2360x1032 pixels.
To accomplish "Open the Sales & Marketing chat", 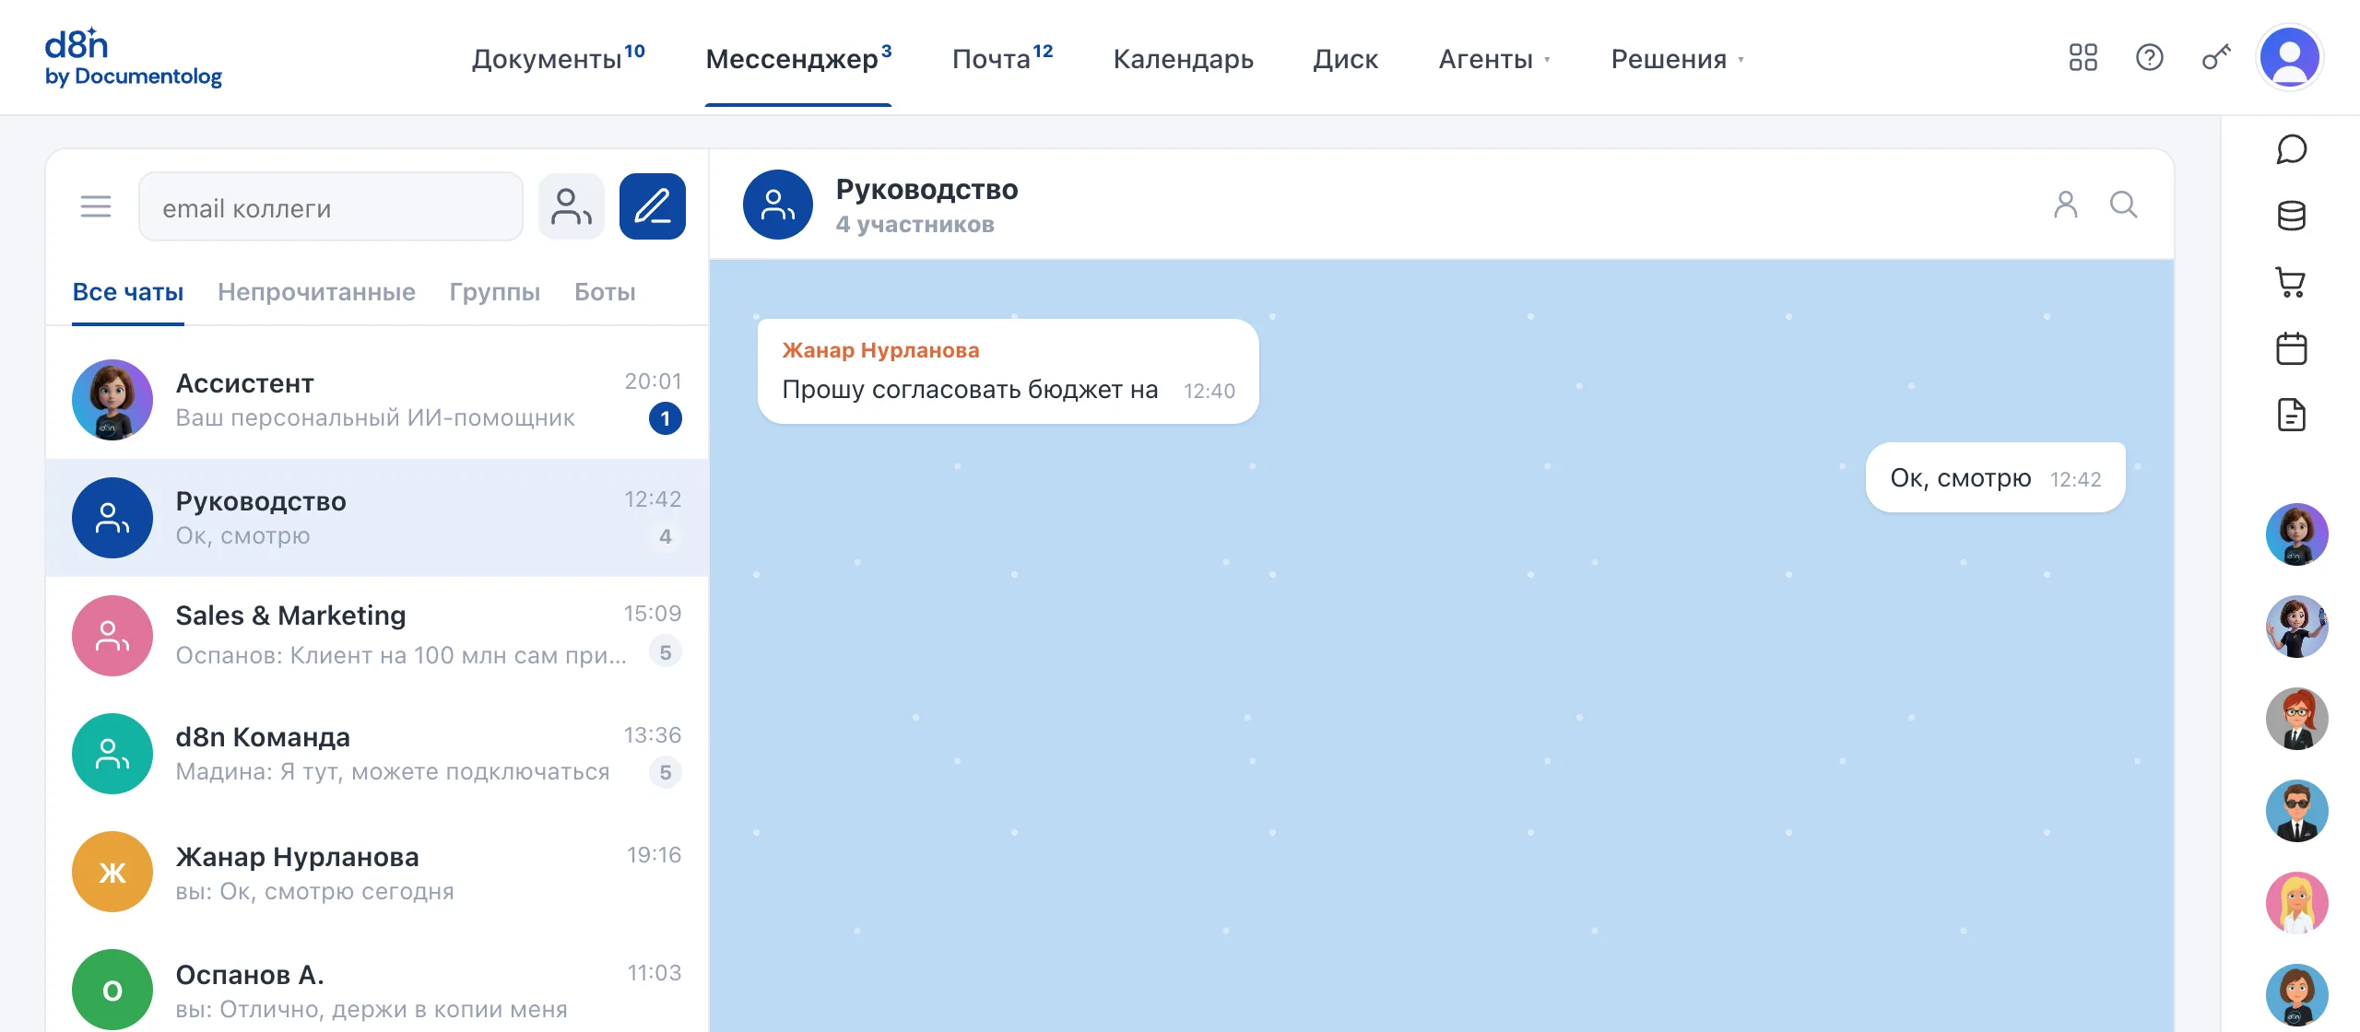I will (377, 636).
